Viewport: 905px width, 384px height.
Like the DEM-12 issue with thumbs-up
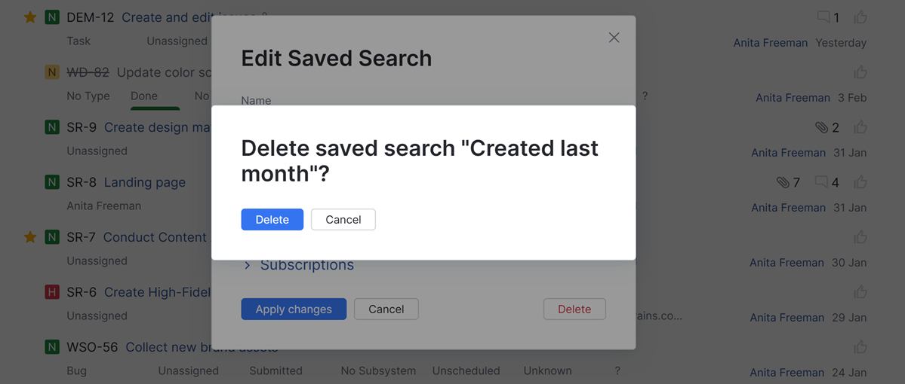[x=860, y=17]
